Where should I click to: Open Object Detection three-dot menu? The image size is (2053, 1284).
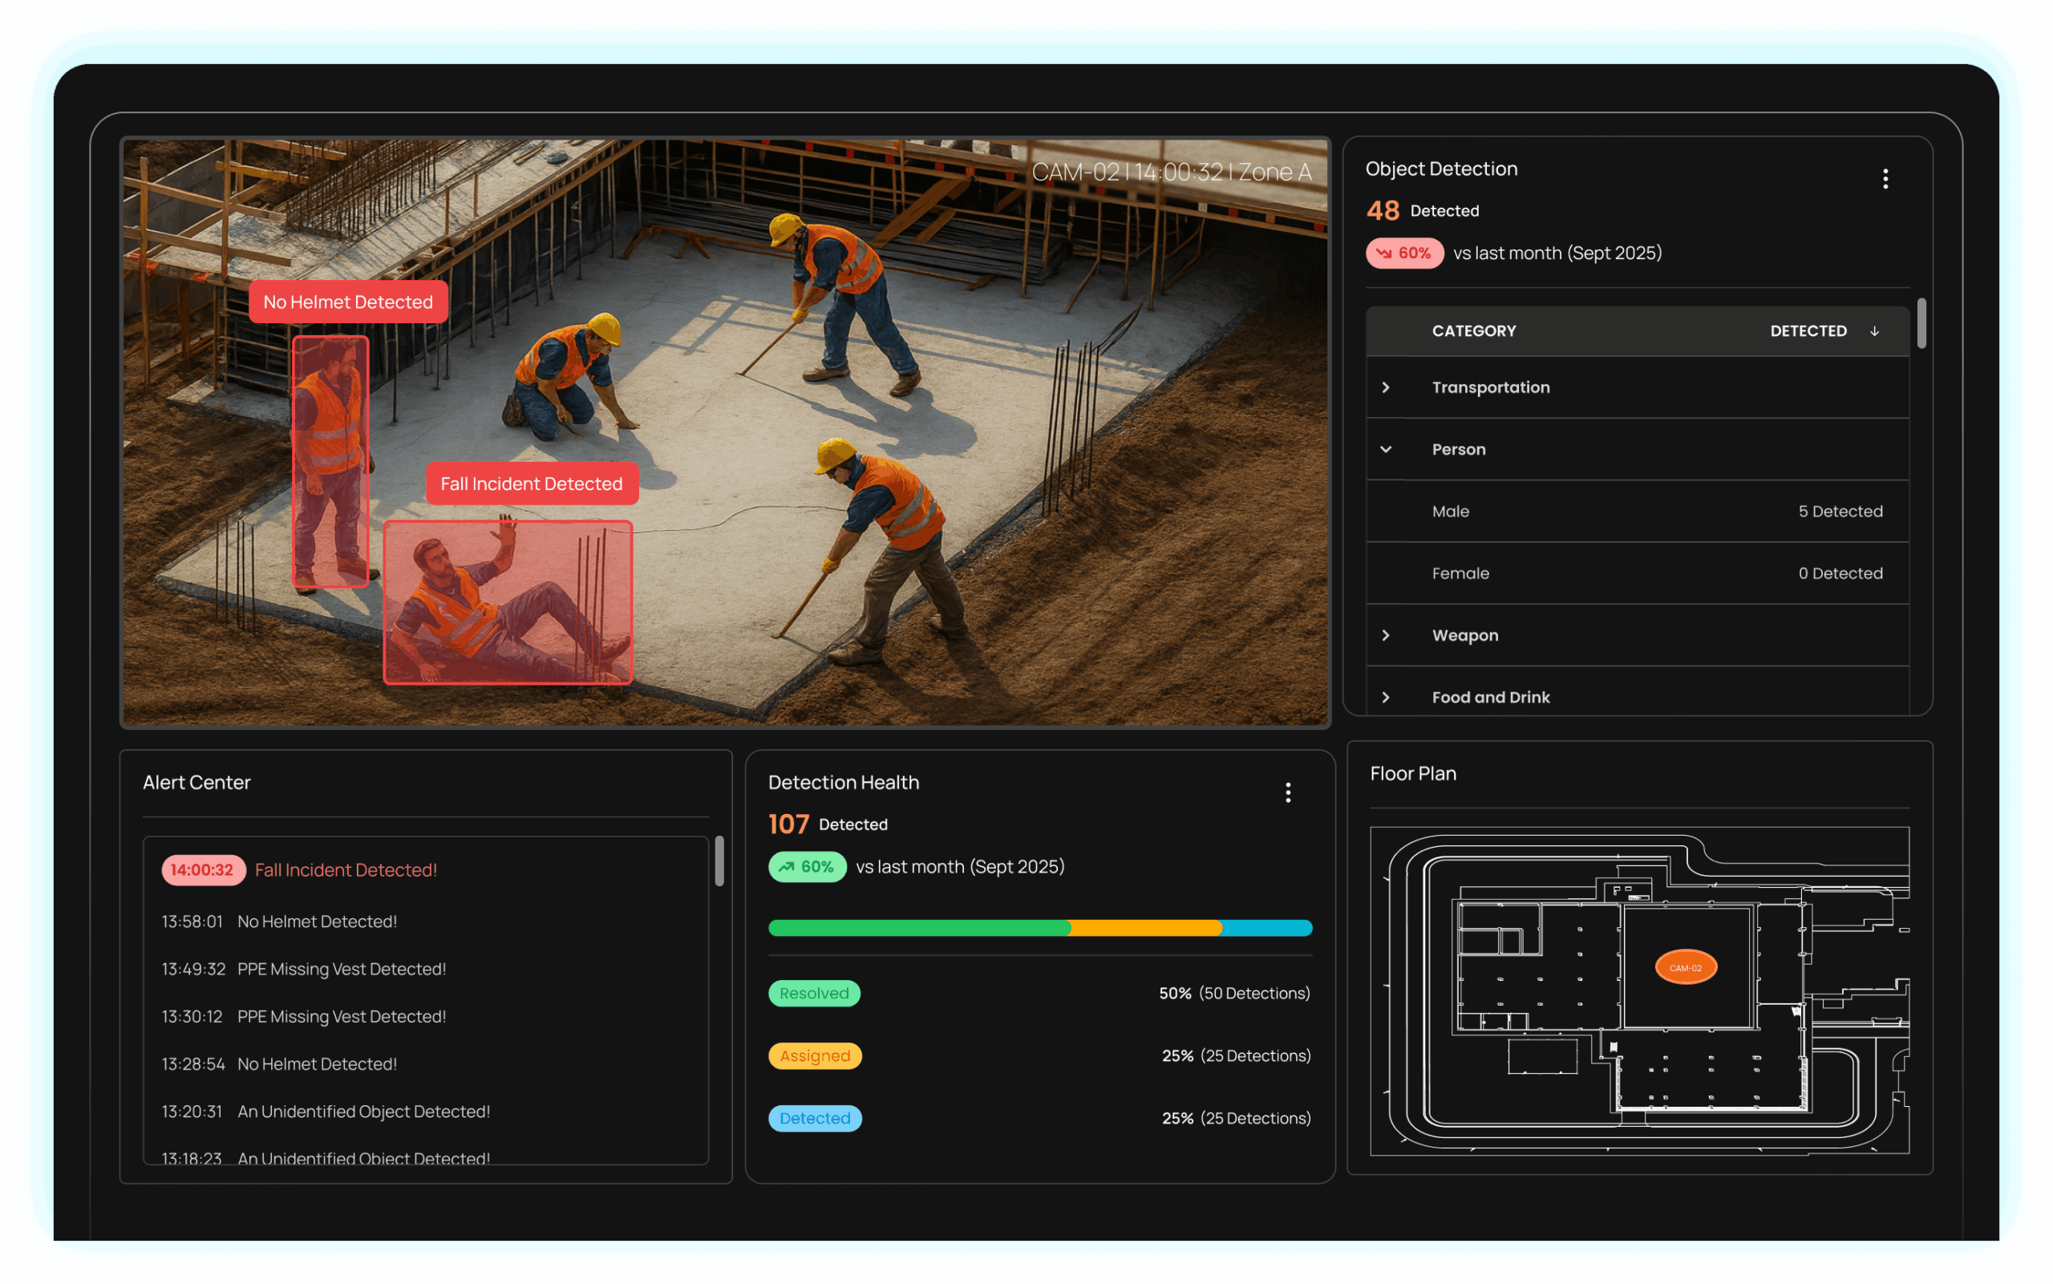click(1885, 178)
